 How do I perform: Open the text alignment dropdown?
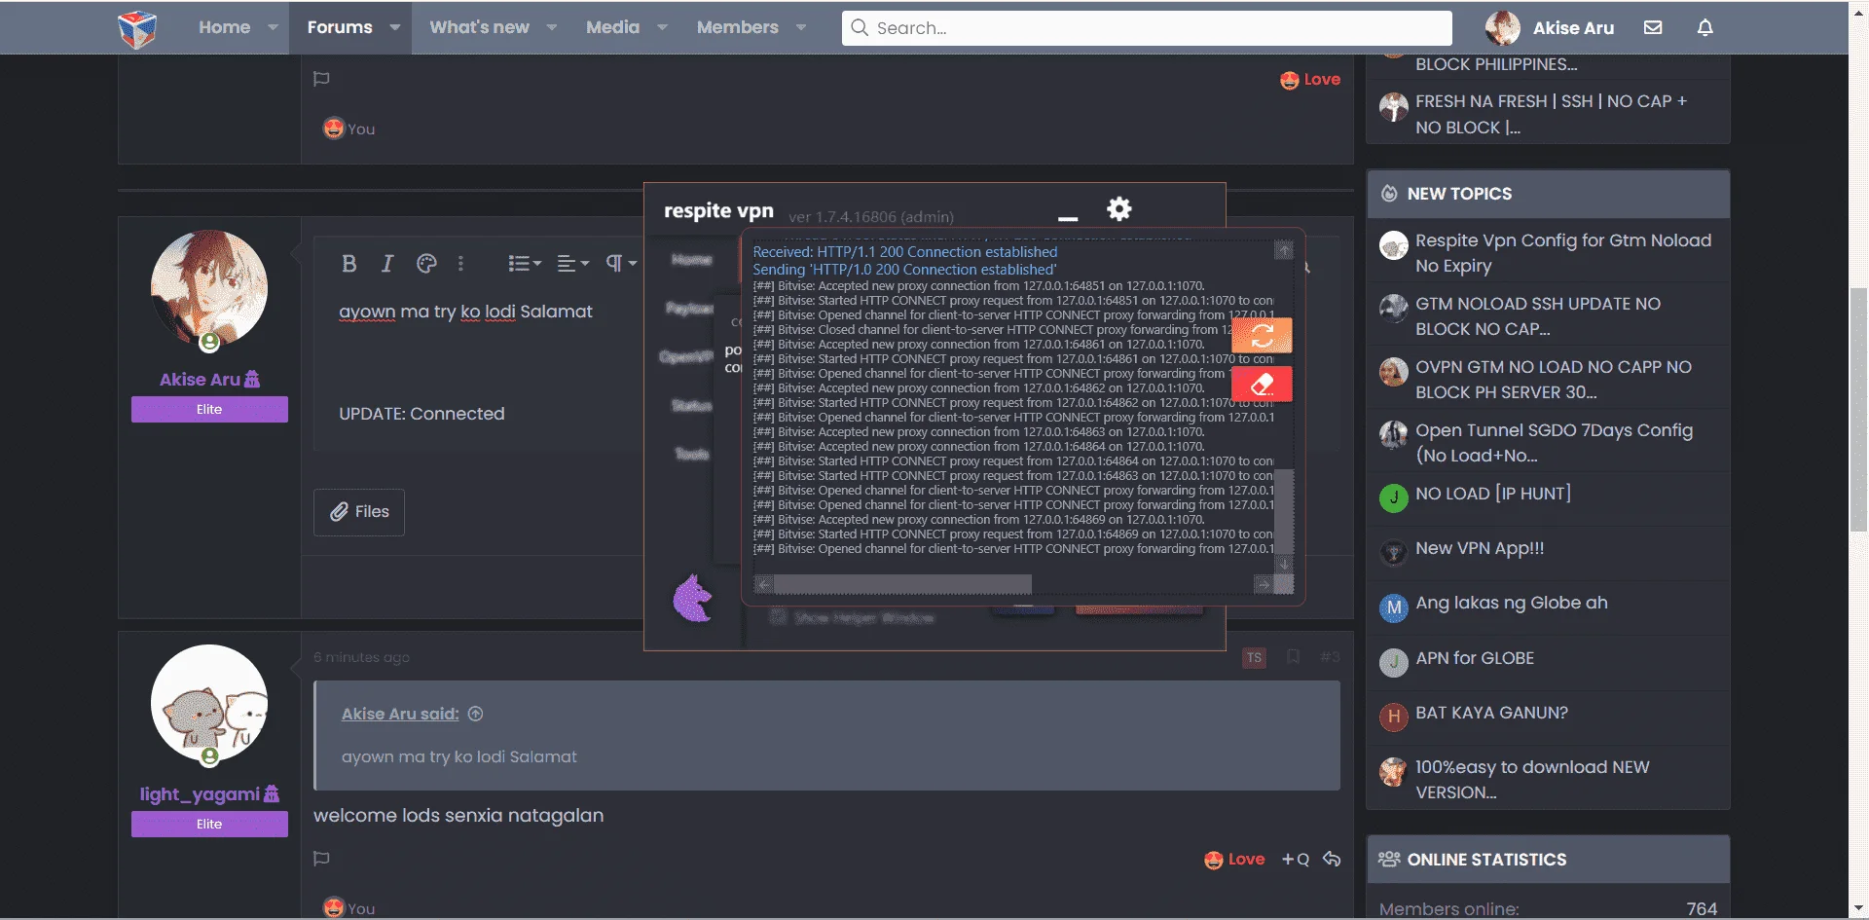click(573, 263)
